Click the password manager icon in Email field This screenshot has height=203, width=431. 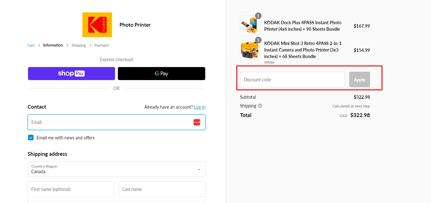[x=197, y=122]
